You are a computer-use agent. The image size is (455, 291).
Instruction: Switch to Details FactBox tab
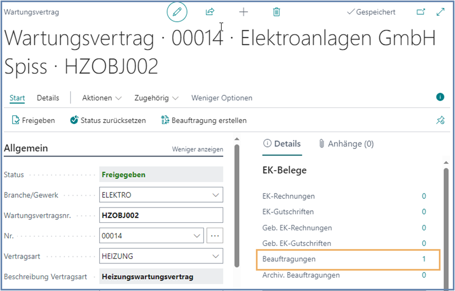282,144
